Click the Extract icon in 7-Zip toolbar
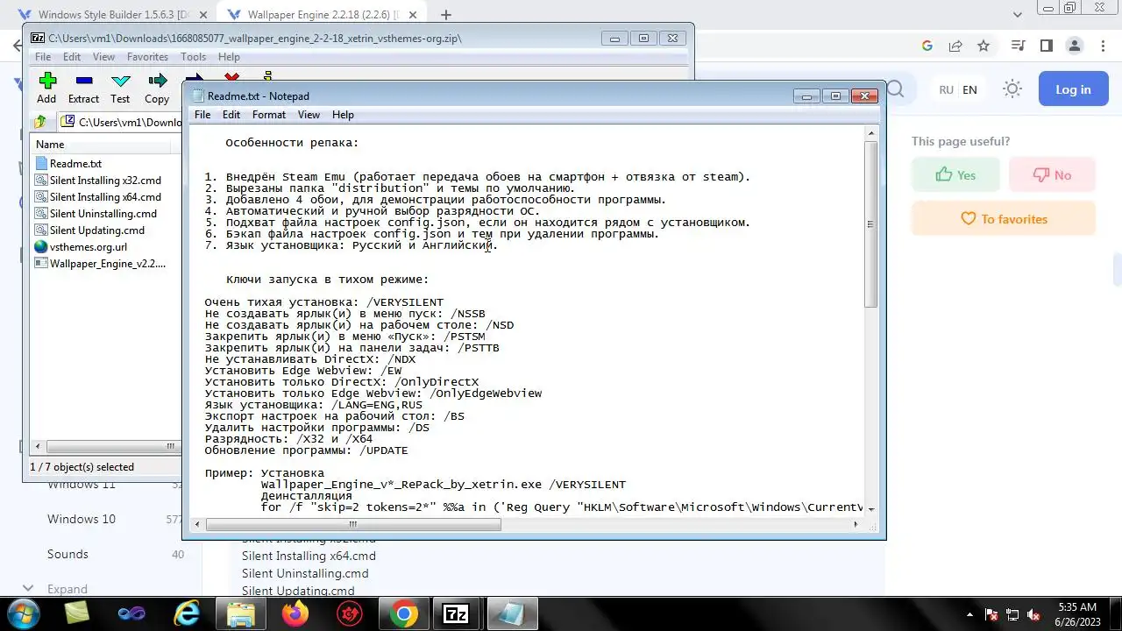The width and height of the screenshot is (1122, 631). pos(83,81)
